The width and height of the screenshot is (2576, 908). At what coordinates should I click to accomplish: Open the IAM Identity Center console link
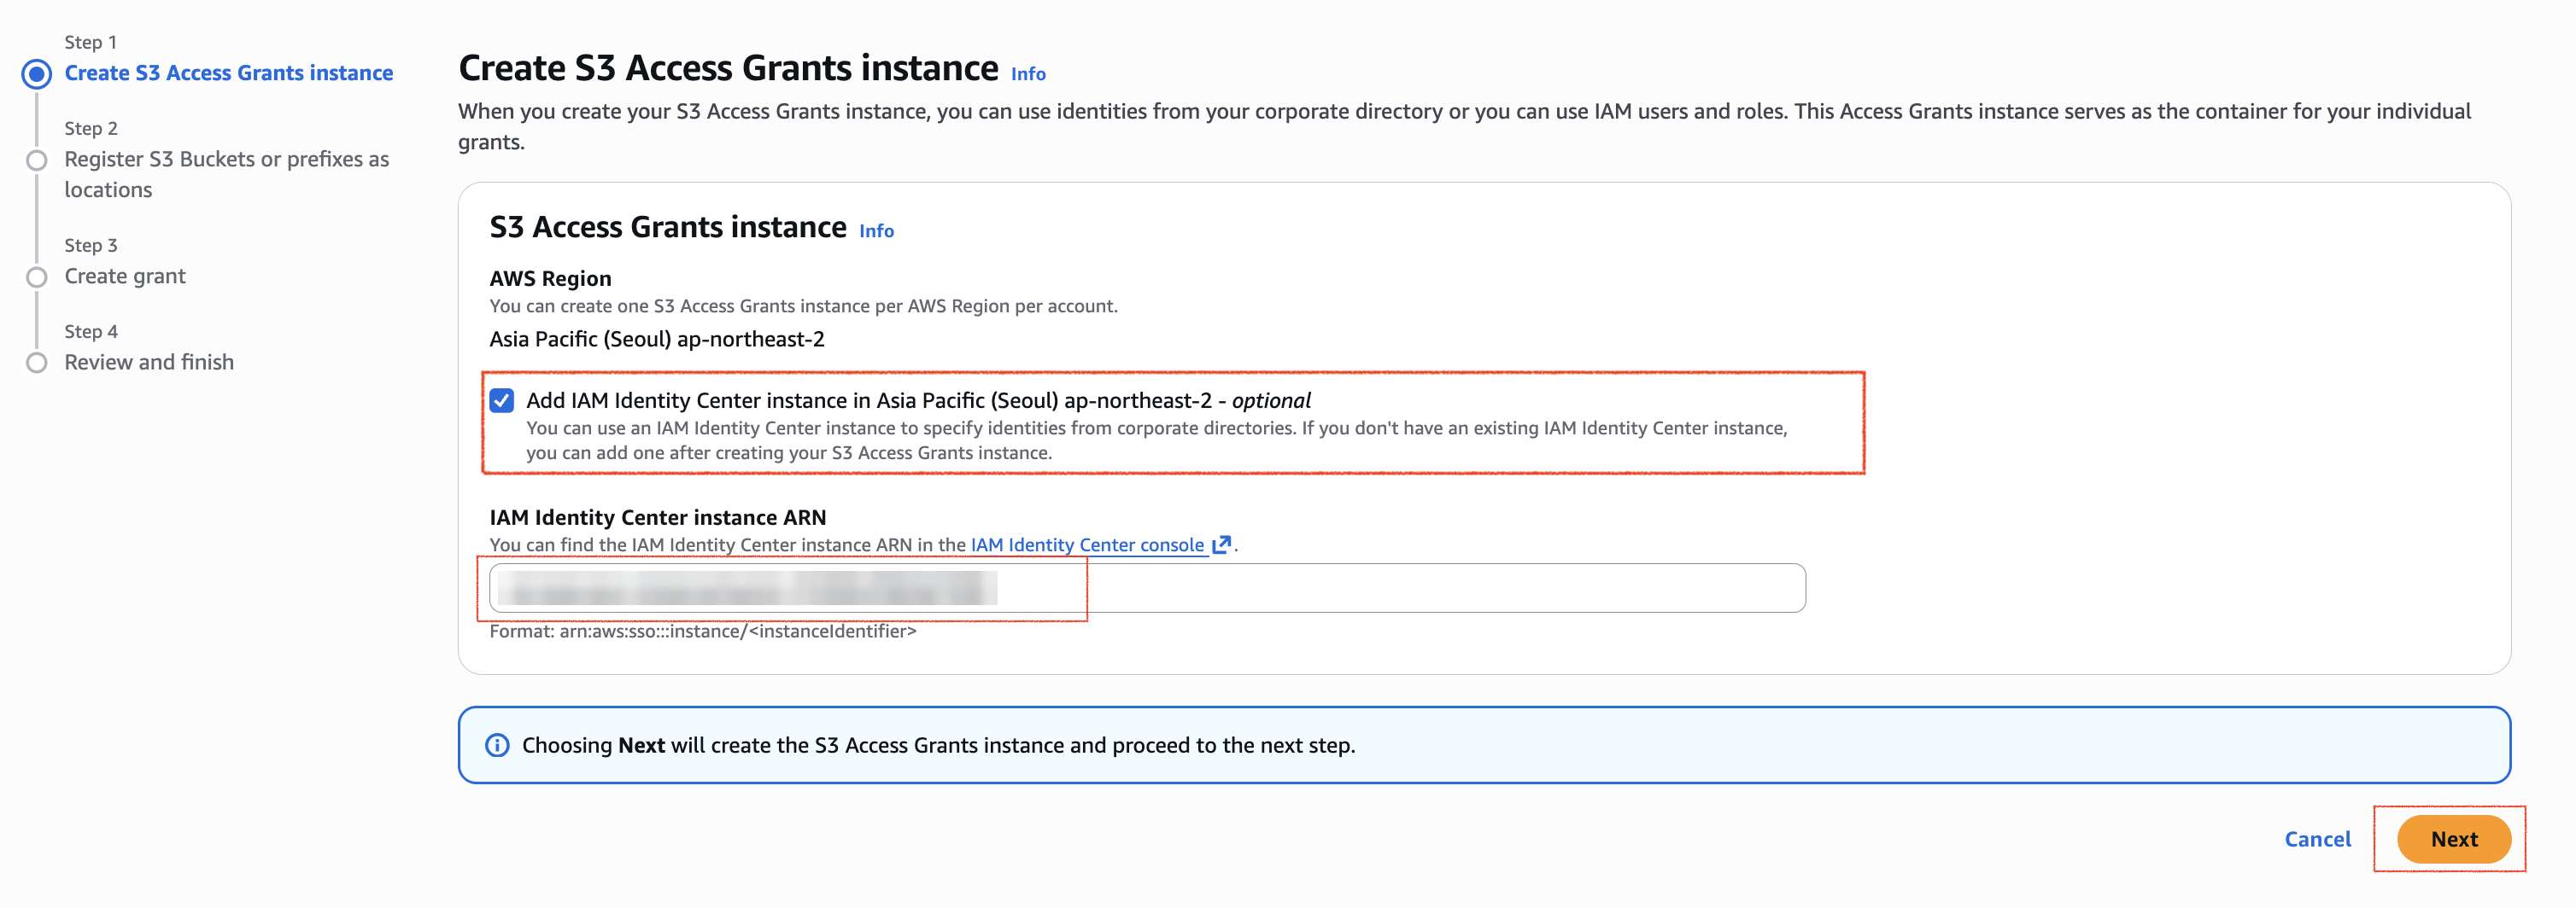coord(1087,544)
